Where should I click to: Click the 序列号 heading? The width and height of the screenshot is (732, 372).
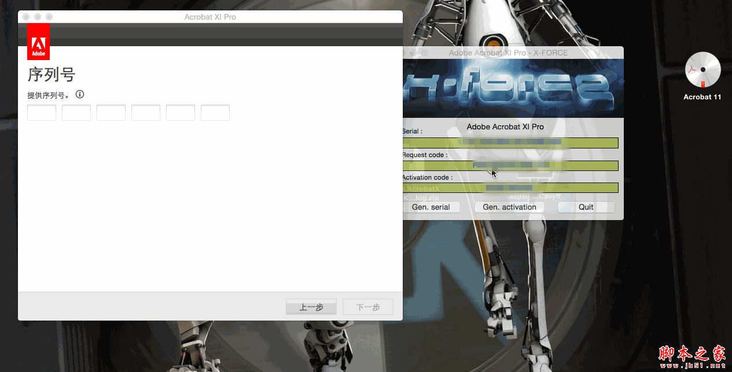pyautogui.click(x=52, y=75)
